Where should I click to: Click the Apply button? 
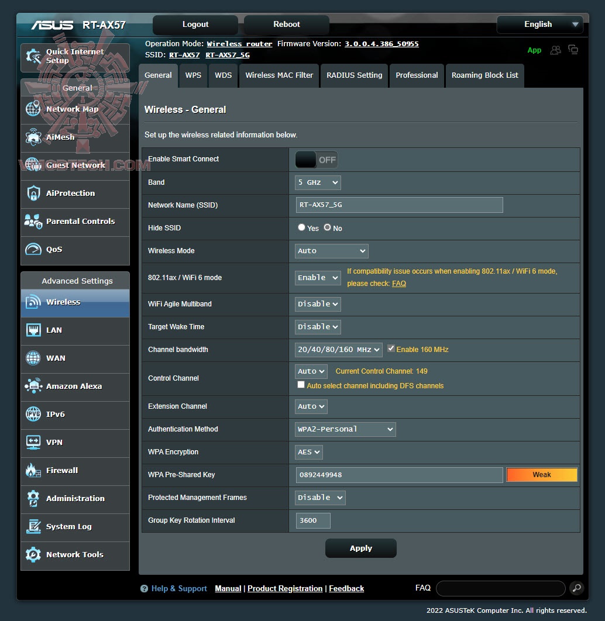point(360,548)
